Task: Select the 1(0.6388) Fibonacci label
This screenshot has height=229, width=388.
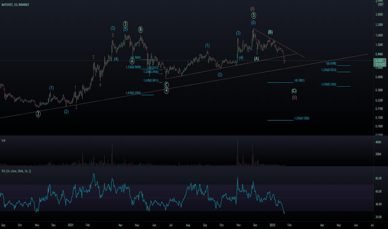Action: [x=331, y=64]
